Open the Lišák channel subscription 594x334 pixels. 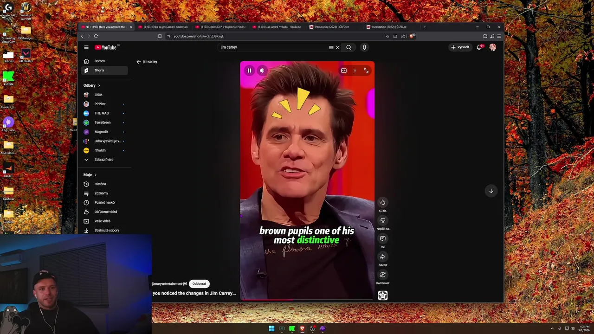[x=104, y=95]
